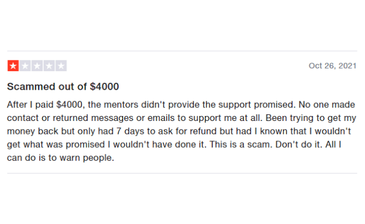Click the words 'Been trying to get my'
Image resolution: width=365 pixels, height=224 pixels.
point(311,118)
